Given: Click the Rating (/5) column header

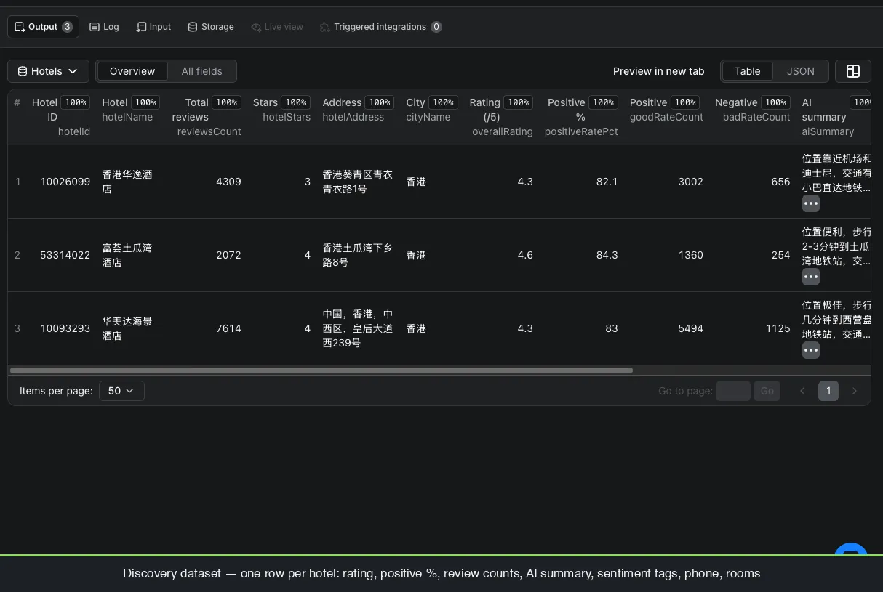Looking at the screenshot, I should tap(500, 117).
